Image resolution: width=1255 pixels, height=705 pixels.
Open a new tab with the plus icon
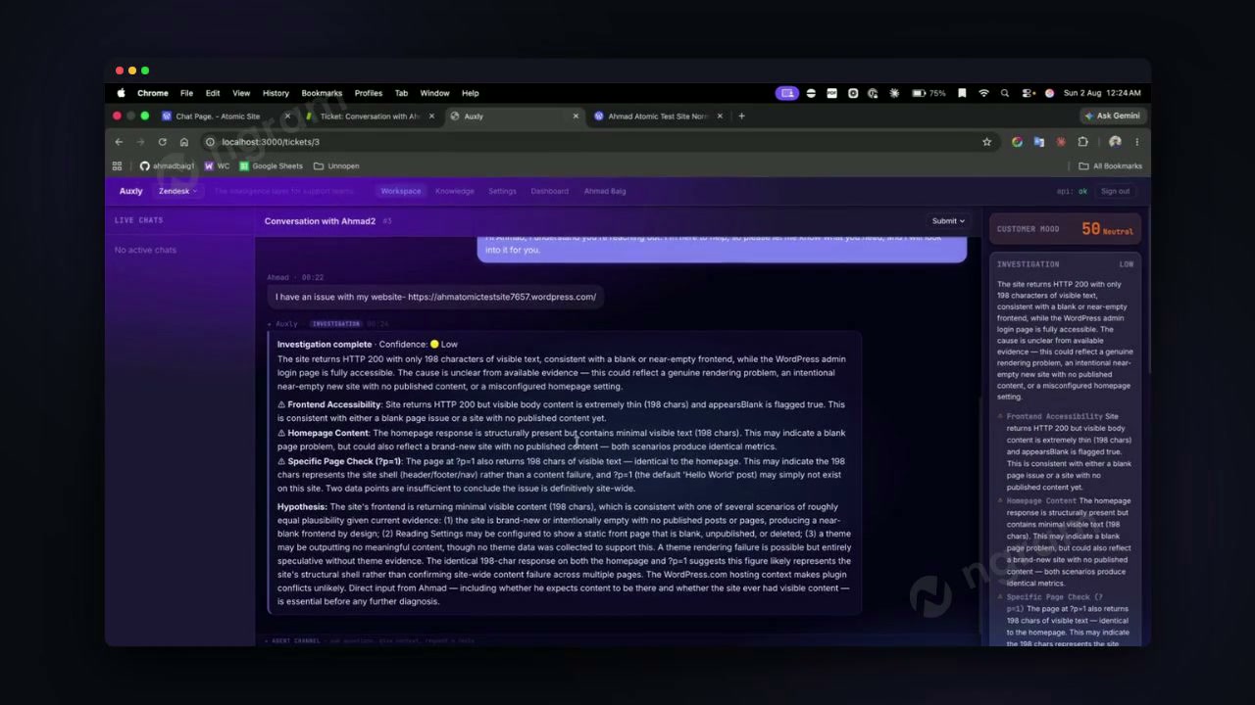point(741,116)
